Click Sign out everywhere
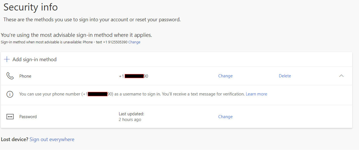This screenshot has height=153, width=359. pyautogui.click(x=52, y=139)
